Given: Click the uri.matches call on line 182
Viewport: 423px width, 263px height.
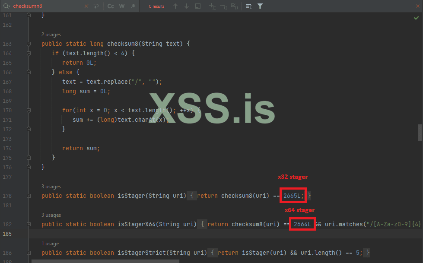Looking at the screenshot, I should click(374, 224).
